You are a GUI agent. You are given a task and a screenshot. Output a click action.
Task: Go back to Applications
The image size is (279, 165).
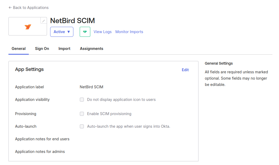pyautogui.click(x=29, y=8)
